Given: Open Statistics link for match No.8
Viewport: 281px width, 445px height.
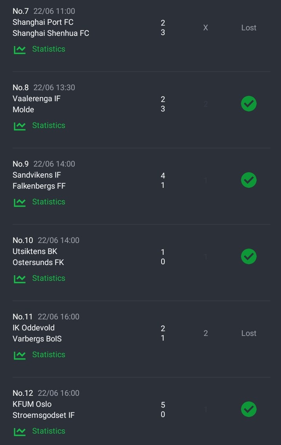Looking at the screenshot, I should click(49, 125).
